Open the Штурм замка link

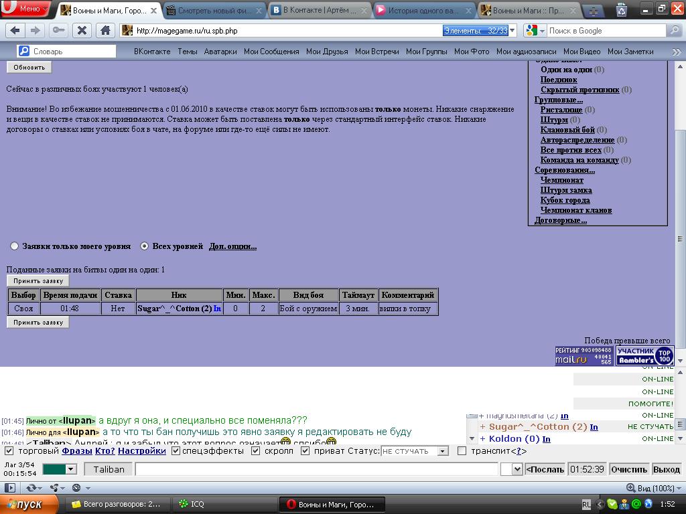(566, 190)
